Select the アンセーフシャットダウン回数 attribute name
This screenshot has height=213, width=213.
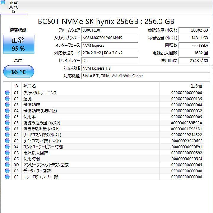coord(46,165)
